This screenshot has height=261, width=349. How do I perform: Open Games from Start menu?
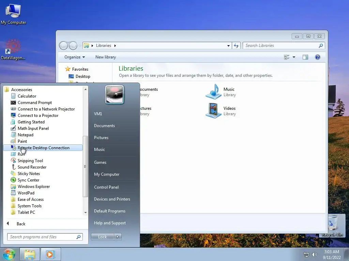click(100, 162)
